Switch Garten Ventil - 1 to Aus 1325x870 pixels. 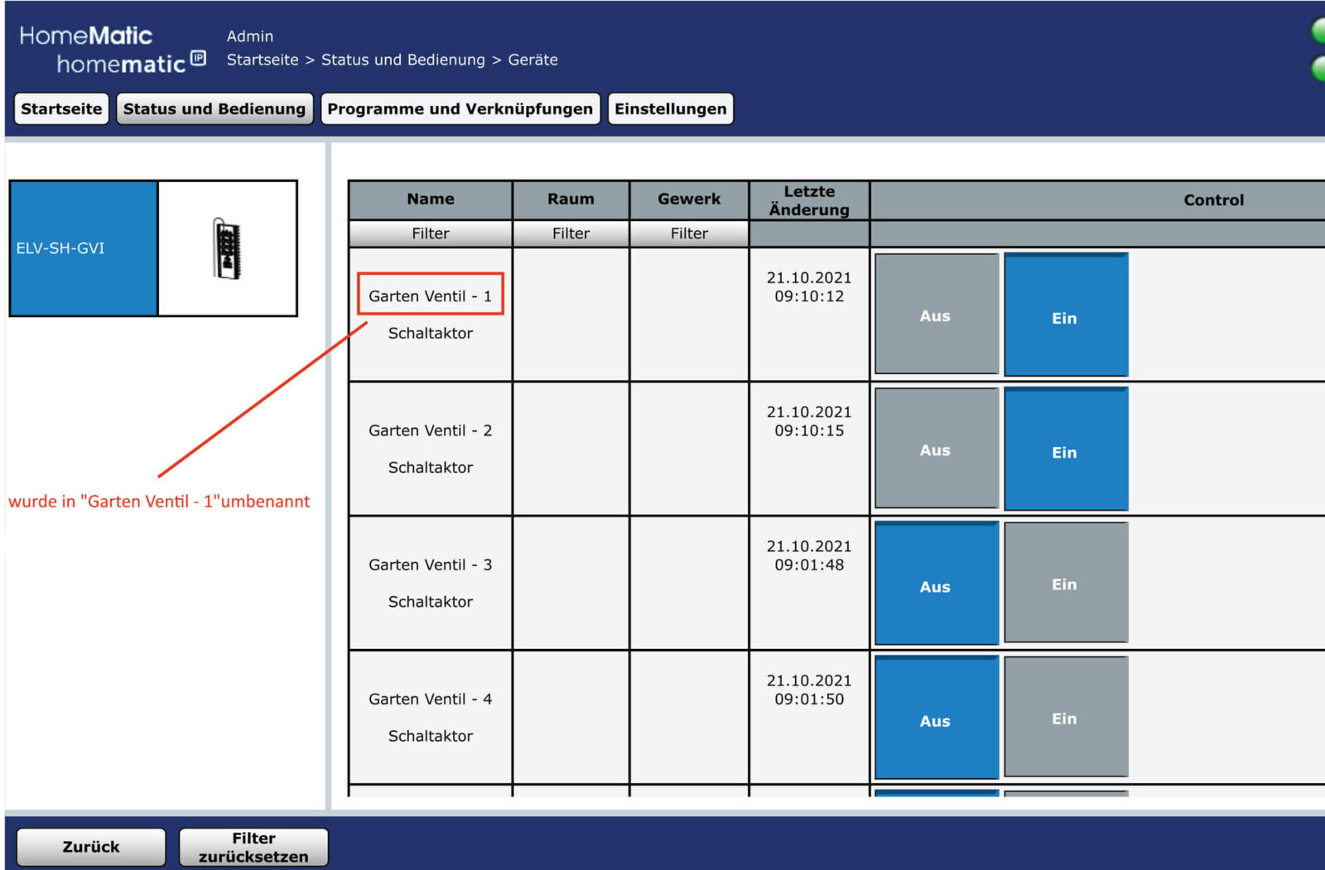pyautogui.click(x=936, y=315)
